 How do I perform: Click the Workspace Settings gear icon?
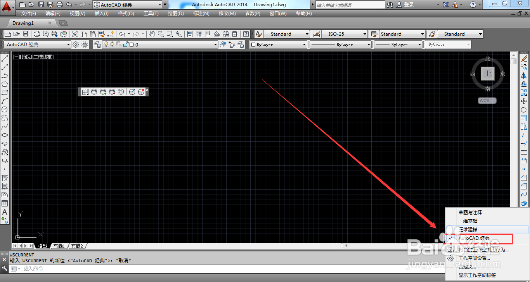click(x=76, y=45)
